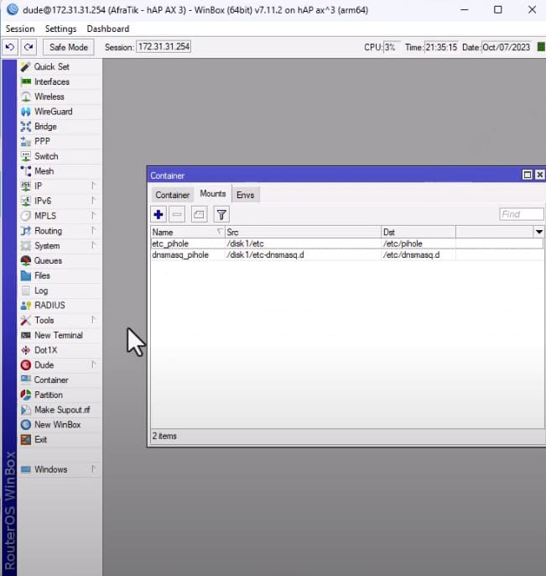Image resolution: width=546 pixels, height=576 pixels.
Task: Click the undo arrow in toolbar
Action: coord(10,47)
